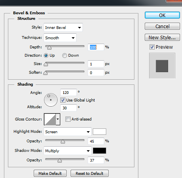Viewport: 182px width, 178px height.
Task: Toggle the Use Global Light checkbox
Action: point(63,100)
